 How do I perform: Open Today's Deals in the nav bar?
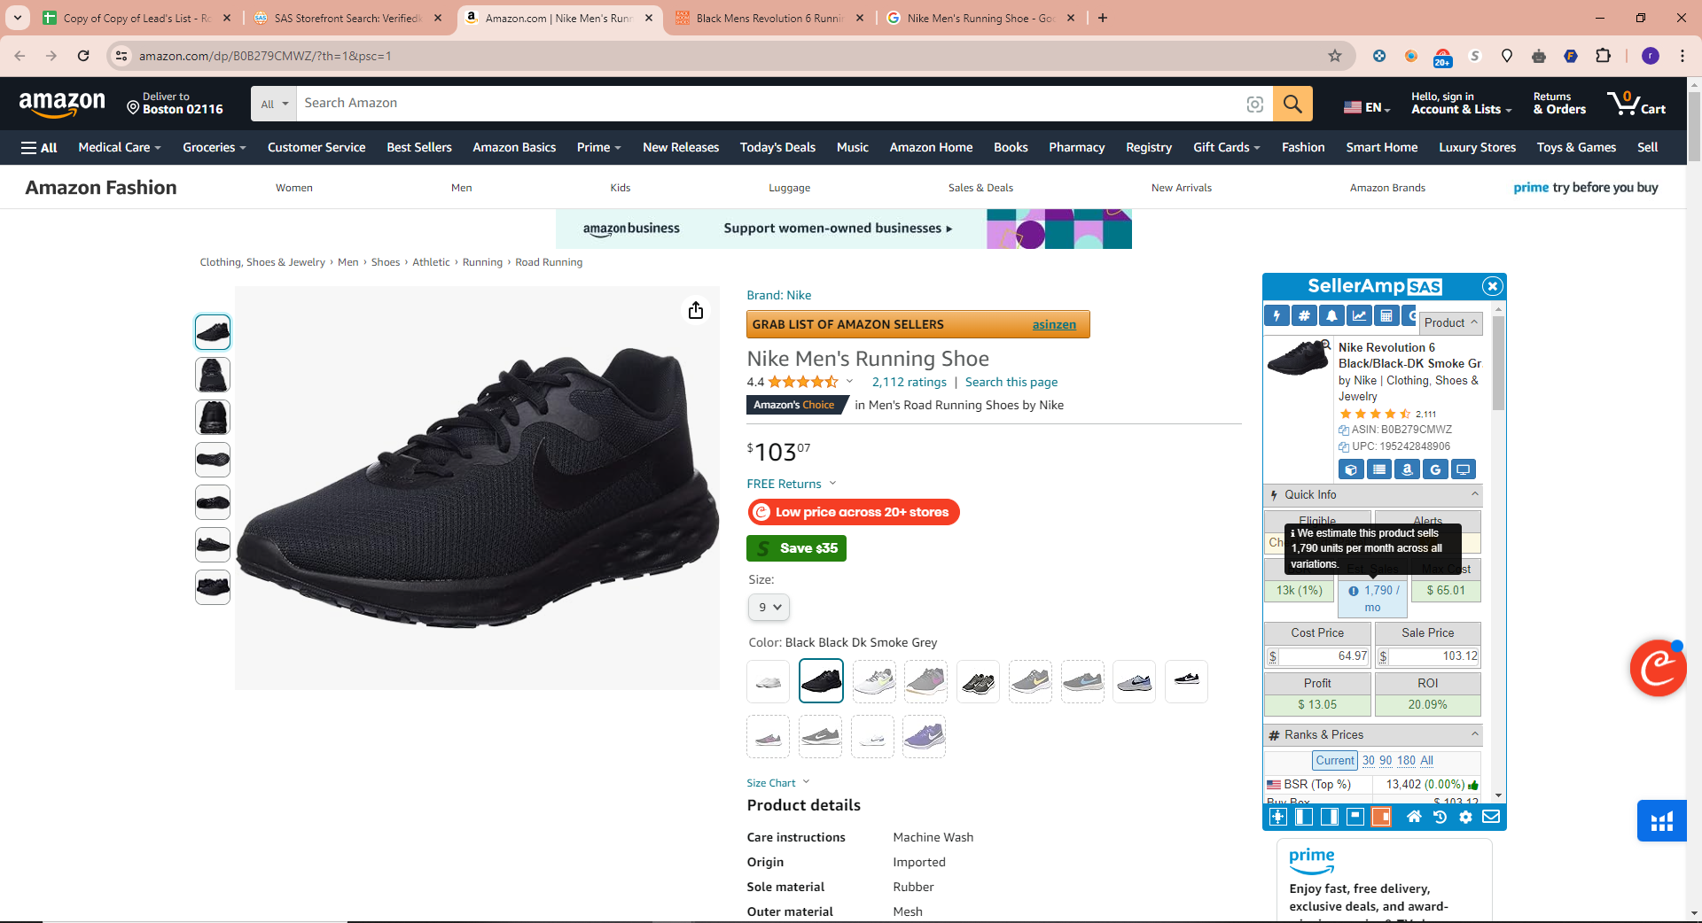point(777,148)
